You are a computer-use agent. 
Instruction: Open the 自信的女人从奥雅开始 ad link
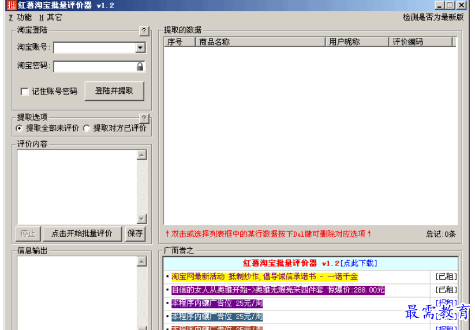278,290
